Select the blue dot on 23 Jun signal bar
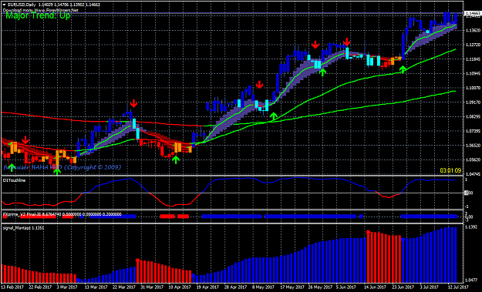The height and width of the screenshot is (292, 482). coord(403,239)
